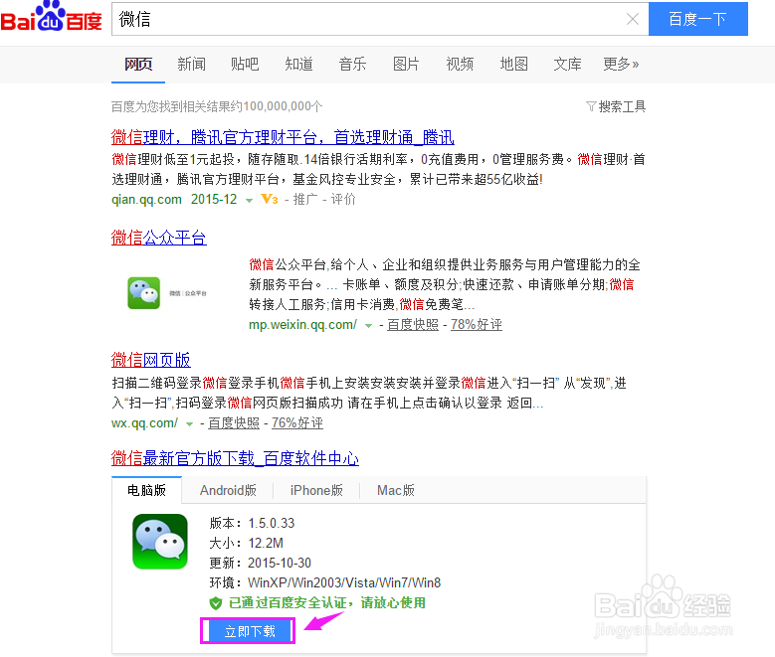This screenshot has width=775, height=657.
Task: Click version text 1.5.0.33
Action: click(272, 523)
